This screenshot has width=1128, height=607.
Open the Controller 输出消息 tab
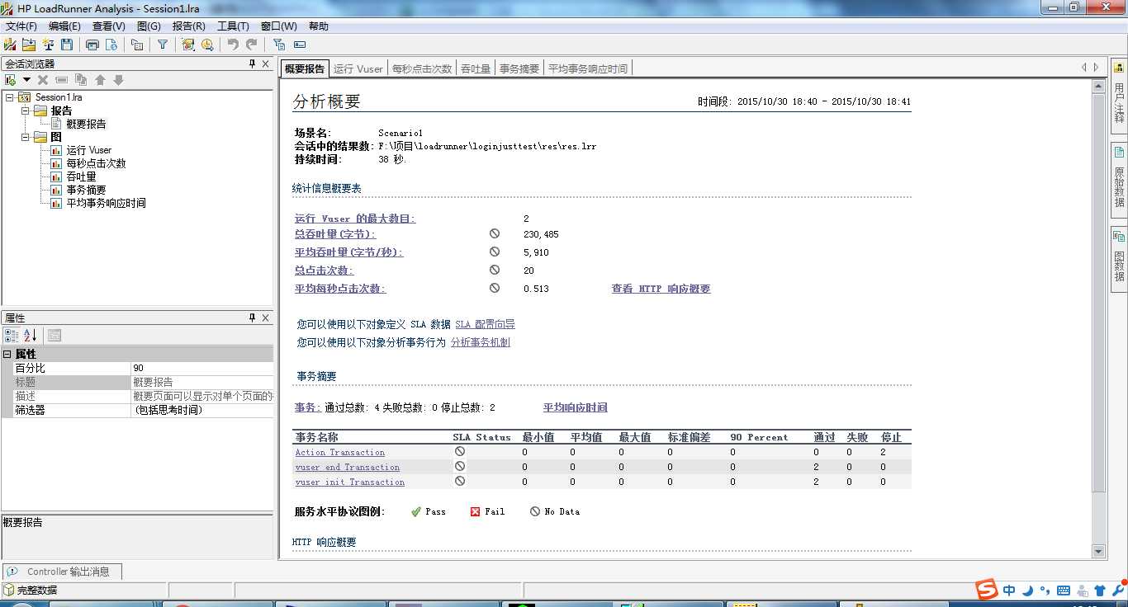click(x=61, y=572)
